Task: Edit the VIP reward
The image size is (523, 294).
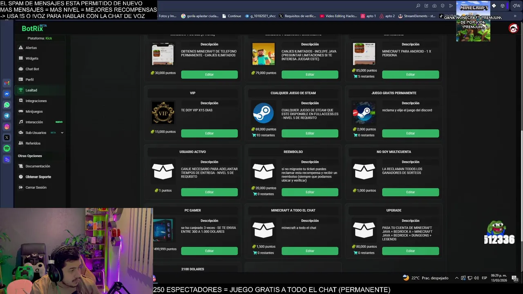Action: 209,133
